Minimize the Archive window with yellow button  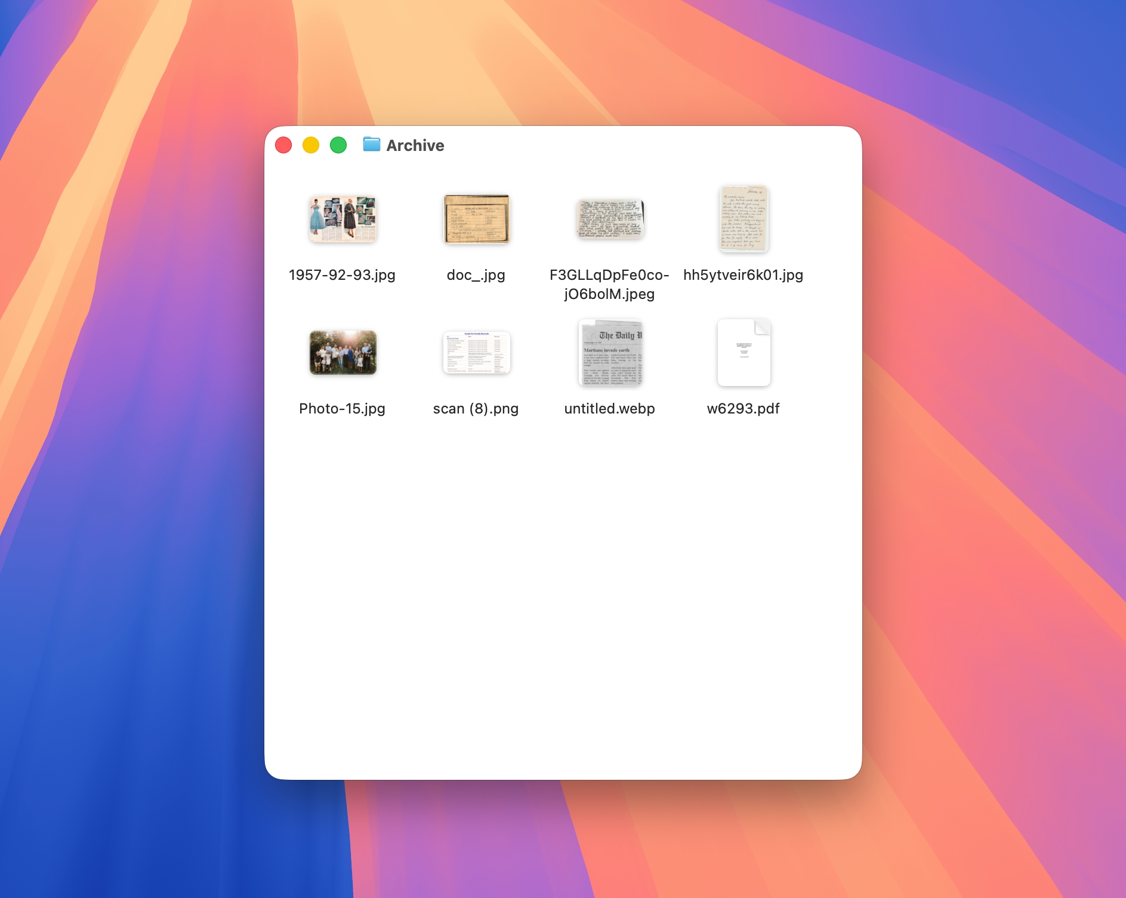(311, 145)
